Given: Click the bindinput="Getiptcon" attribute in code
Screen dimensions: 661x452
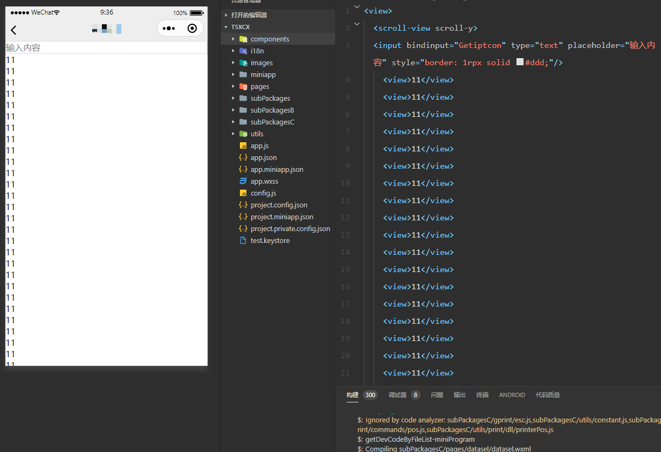Looking at the screenshot, I should coord(456,45).
